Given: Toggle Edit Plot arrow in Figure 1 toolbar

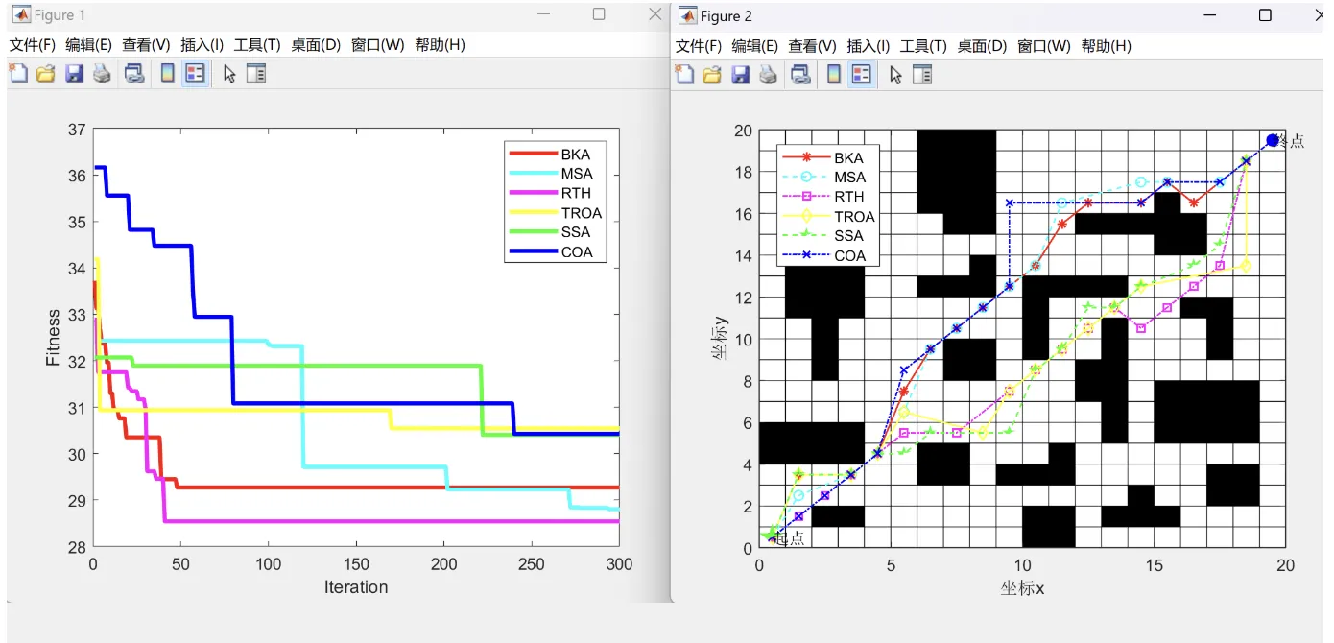Looking at the screenshot, I should [229, 73].
